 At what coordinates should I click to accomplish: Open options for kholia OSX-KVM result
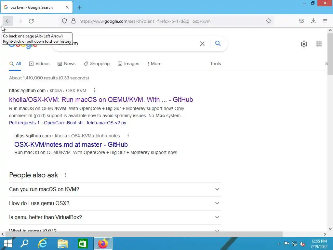94,90
